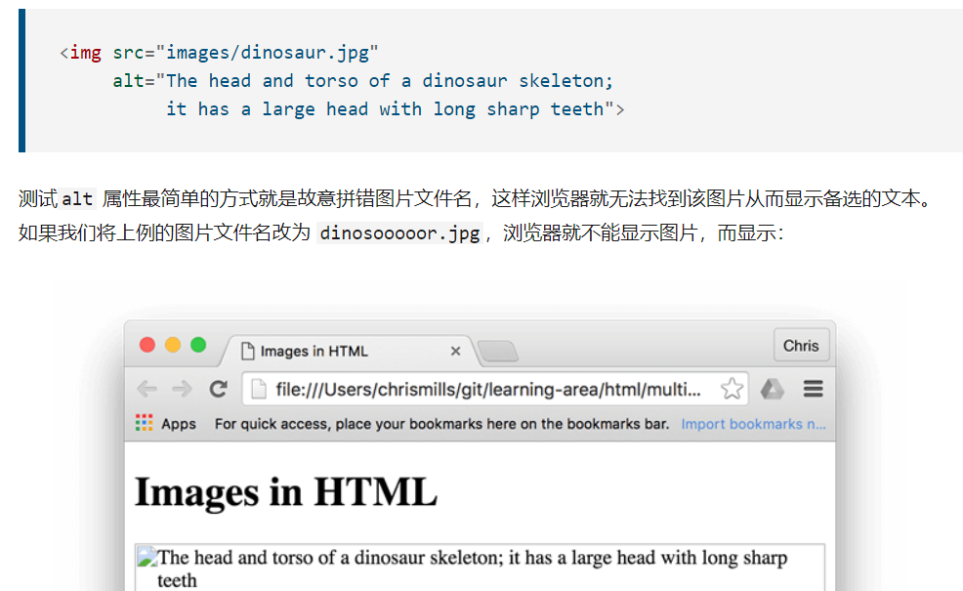Open the Google Drive extension icon
Image resolution: width=963 pixels, height=591 pixels.
[772, 389]
